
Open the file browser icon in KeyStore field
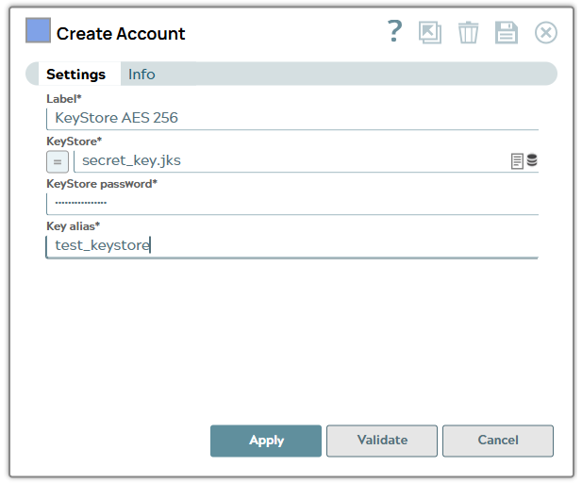tap(517, 161)
